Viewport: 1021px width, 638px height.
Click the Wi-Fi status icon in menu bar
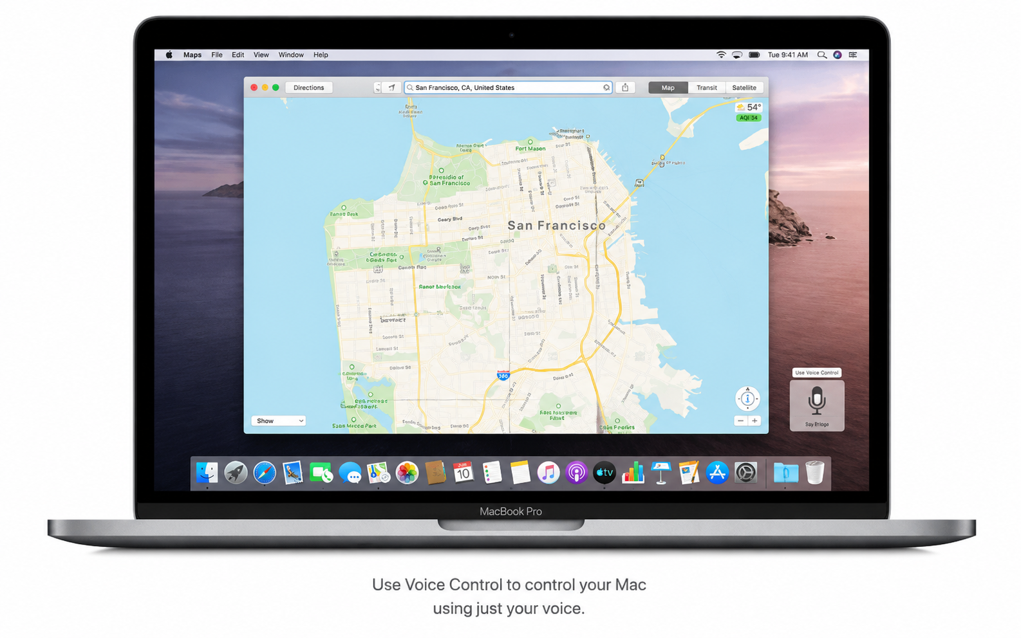point(721,55)
